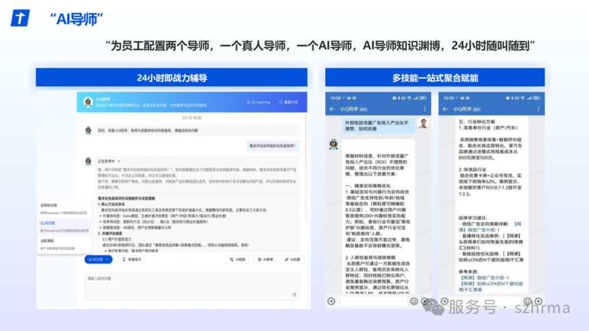Select 当前课程 option in popup menu

pos(47,241)
